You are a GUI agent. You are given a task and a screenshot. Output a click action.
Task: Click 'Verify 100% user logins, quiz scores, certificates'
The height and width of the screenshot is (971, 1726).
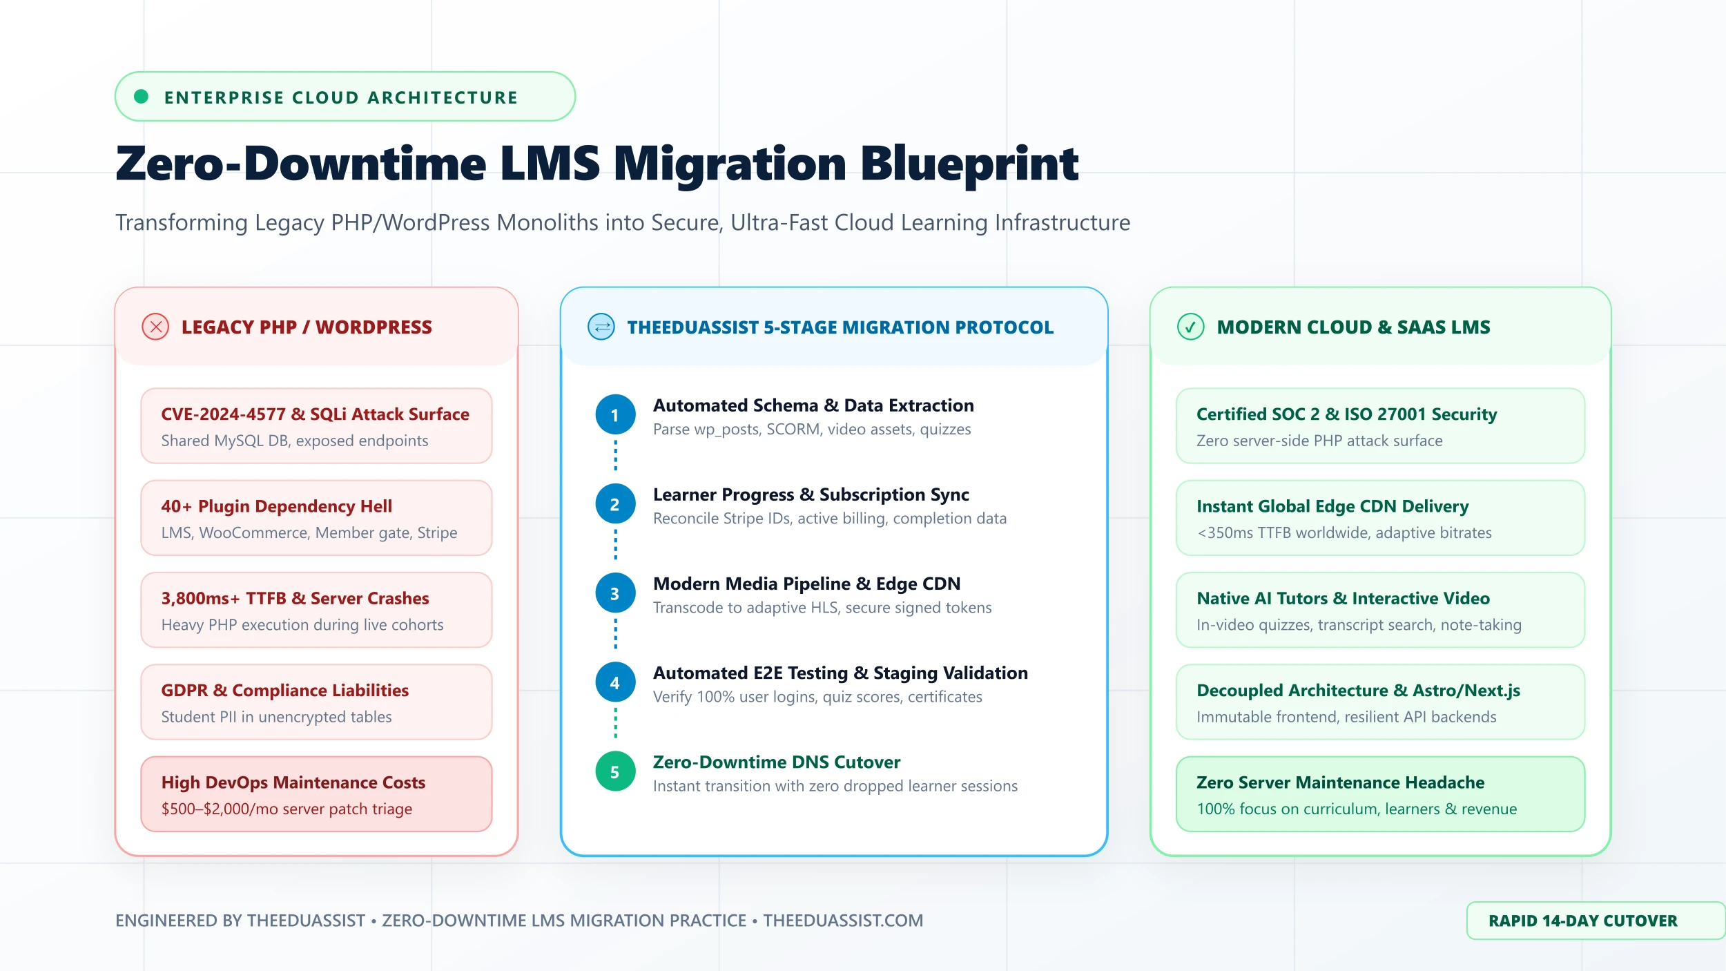click(817, 697)
